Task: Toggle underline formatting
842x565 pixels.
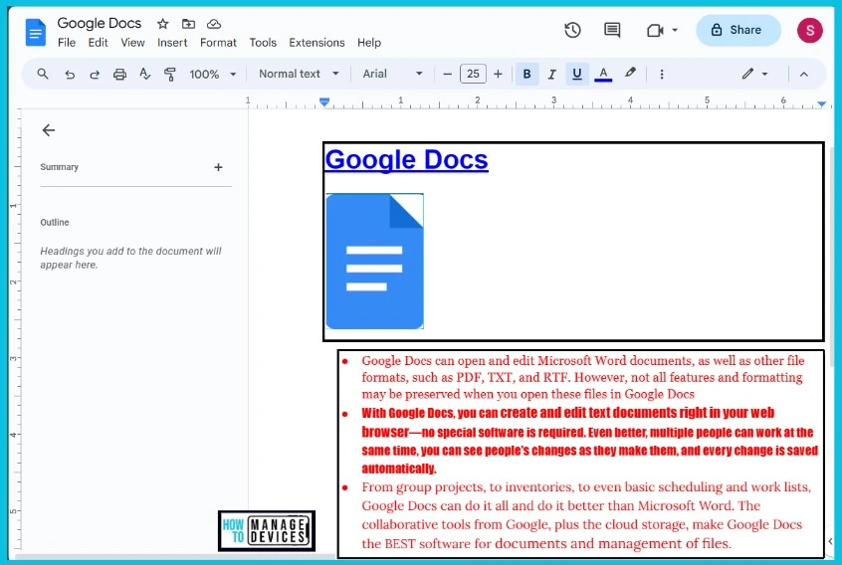Action: click(577, 74)
